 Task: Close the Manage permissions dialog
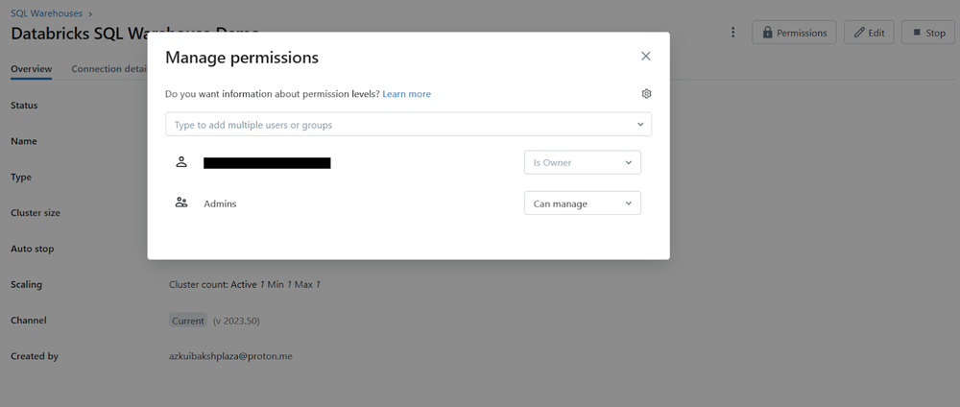click(x=646, y=57)
